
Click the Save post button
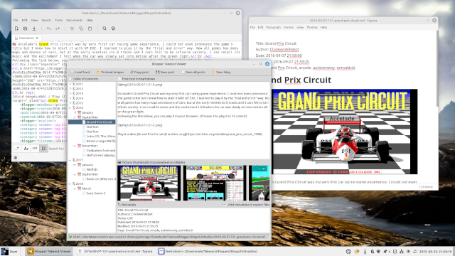165,72
